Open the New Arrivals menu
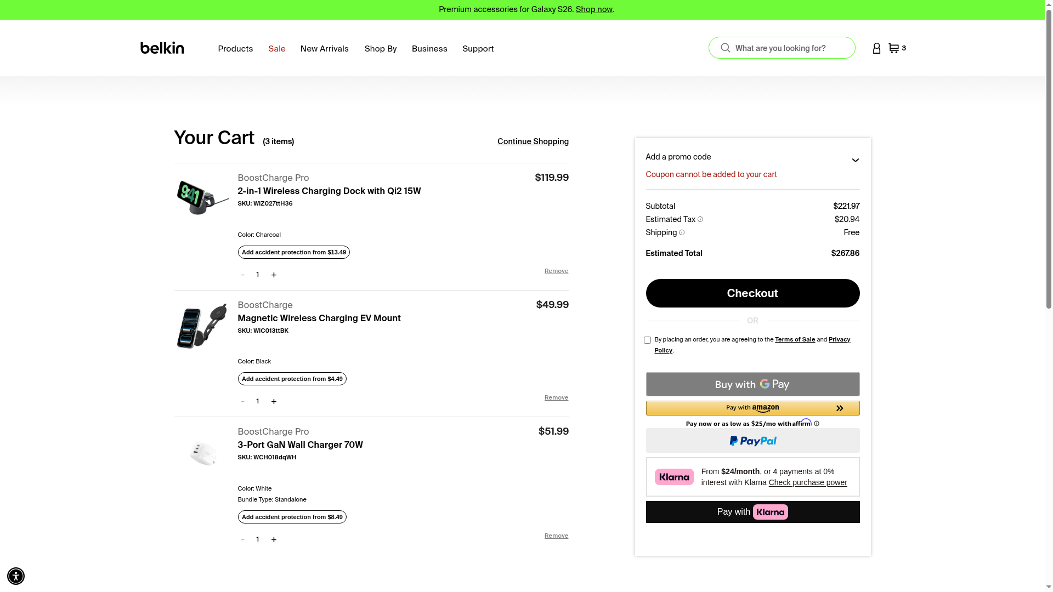The image size is (1053, 592). pos(325,49)
